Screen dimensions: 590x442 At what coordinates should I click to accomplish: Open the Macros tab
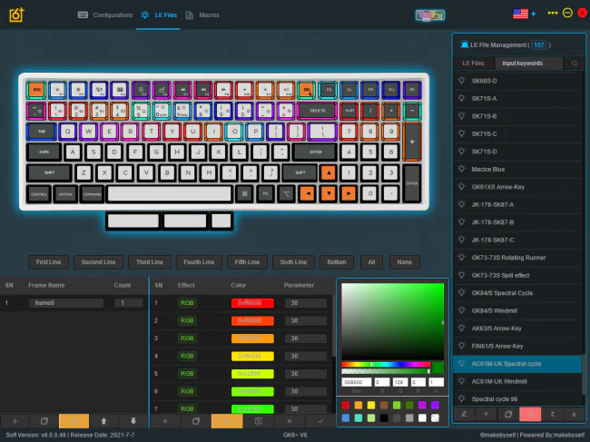click(x=202, y=15)
